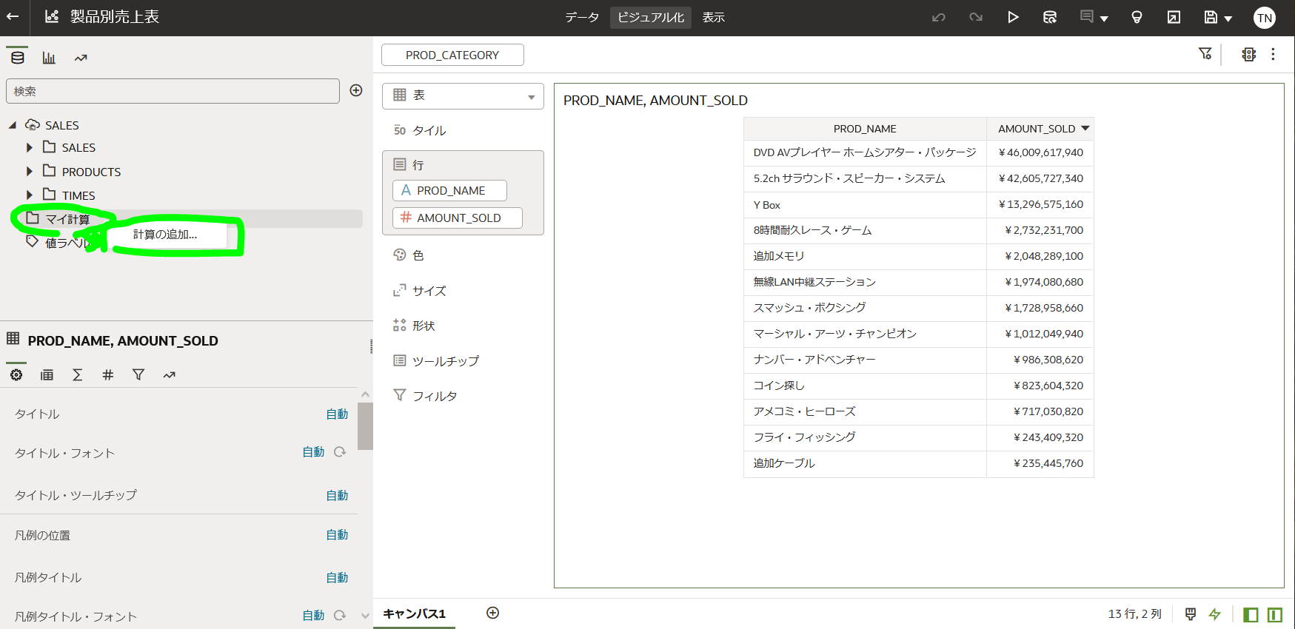Click the redo icon in header
The image size is (1295, 629).
pos(976,17)
